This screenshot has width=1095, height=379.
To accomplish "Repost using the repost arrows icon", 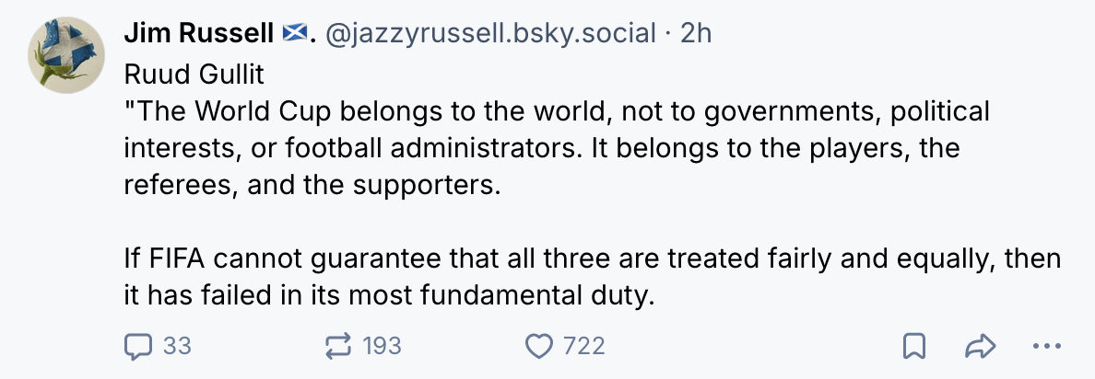I will (x=338, y=346).
